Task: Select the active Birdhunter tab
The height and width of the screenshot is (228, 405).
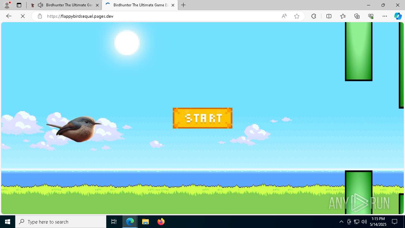Action: click(x=140, y=5)
